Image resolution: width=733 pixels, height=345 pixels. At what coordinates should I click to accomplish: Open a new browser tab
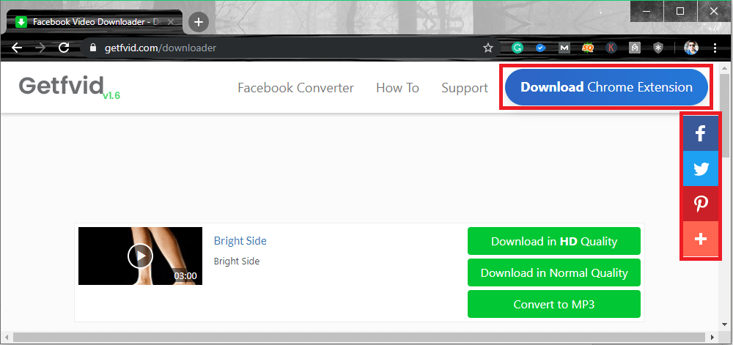[x=198, y=22]
